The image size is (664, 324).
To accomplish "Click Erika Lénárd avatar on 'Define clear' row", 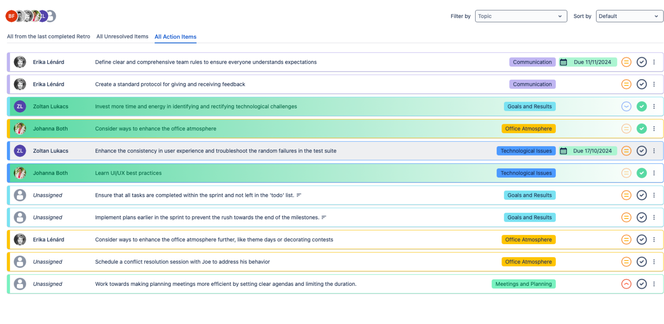I will (x=20, y=62).
